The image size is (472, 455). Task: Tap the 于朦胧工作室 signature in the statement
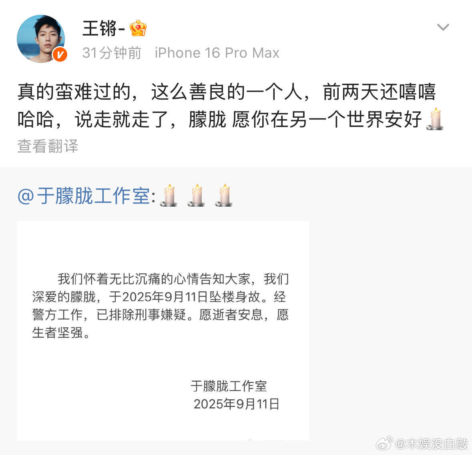tap(229, 386)
